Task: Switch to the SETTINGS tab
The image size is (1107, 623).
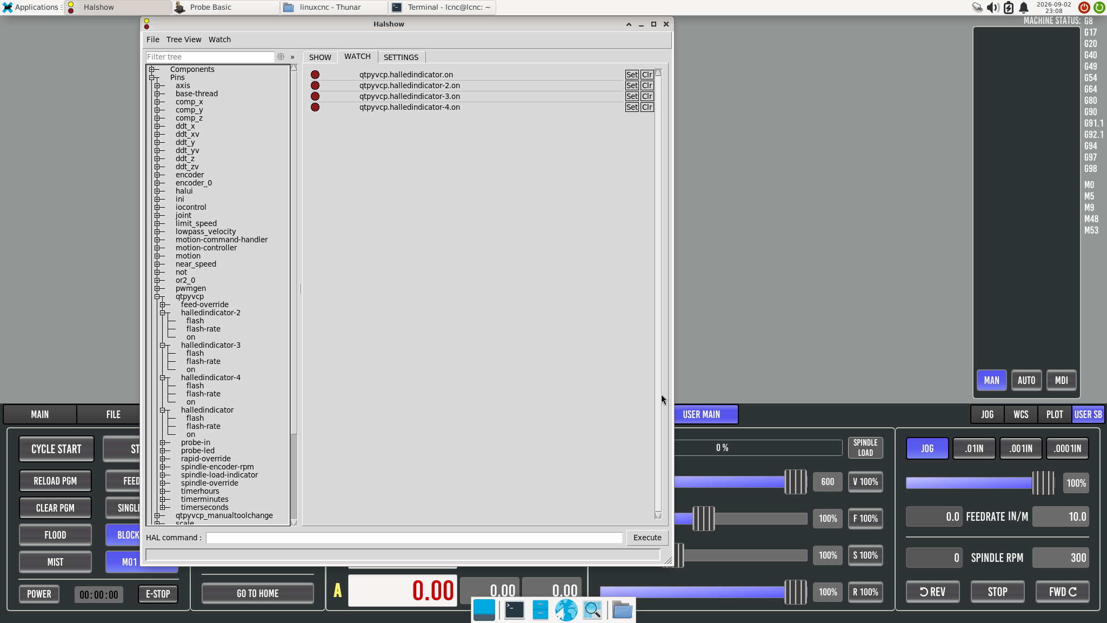Action: 401,57
